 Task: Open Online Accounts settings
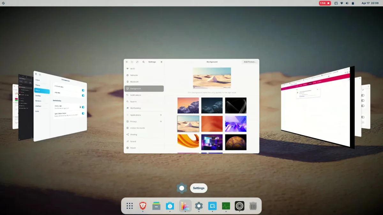click(144, 128)
